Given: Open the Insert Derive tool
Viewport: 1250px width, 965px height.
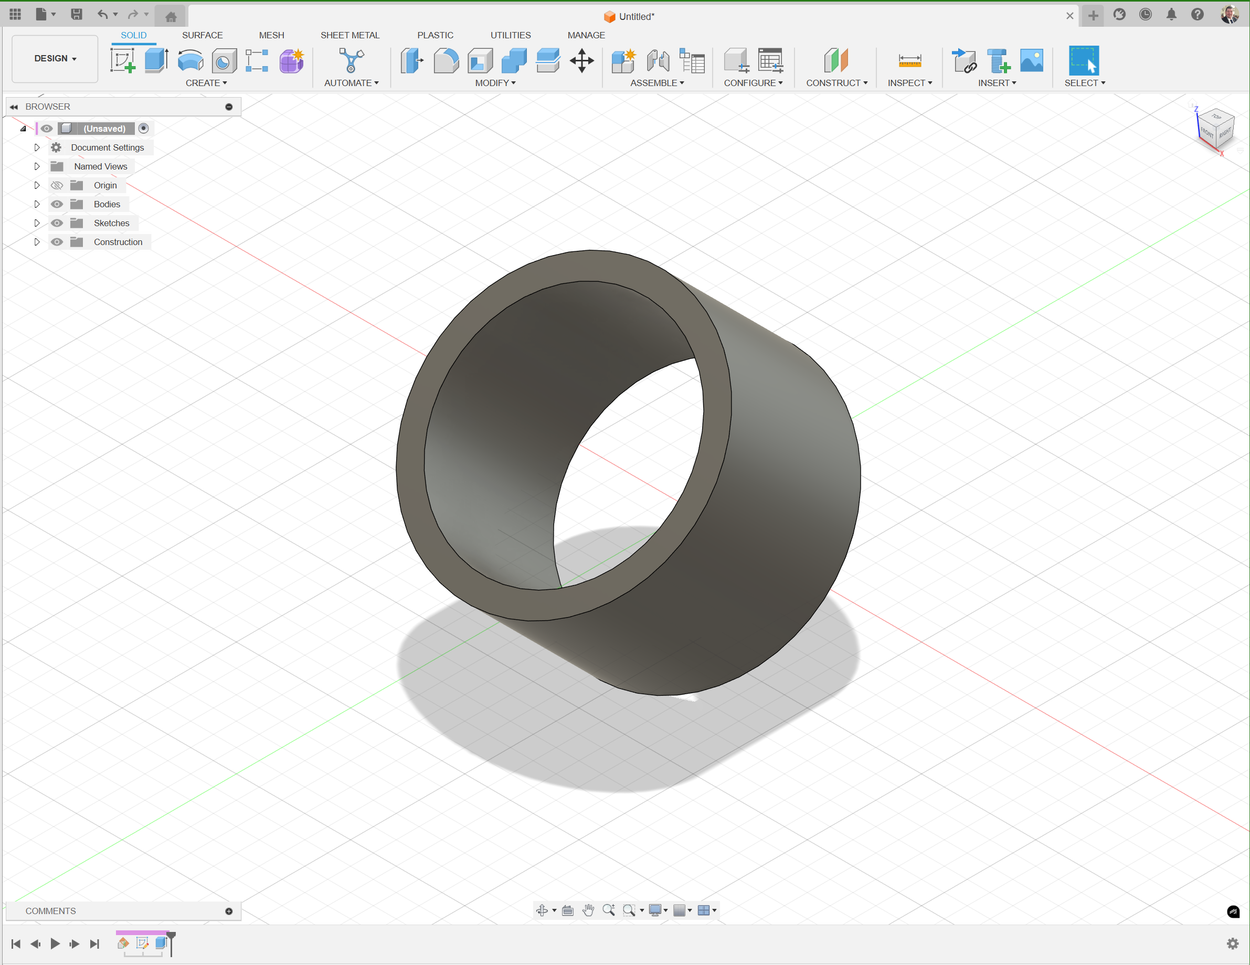Looking at the screenshot, I should [x=964, y=60].
